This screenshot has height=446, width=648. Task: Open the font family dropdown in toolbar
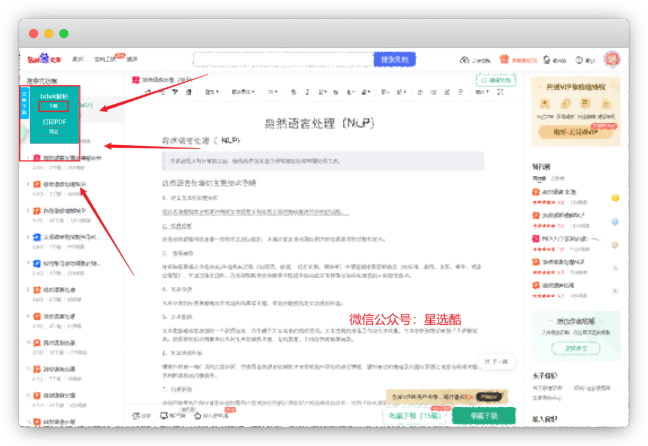click(x=243, y=92)
